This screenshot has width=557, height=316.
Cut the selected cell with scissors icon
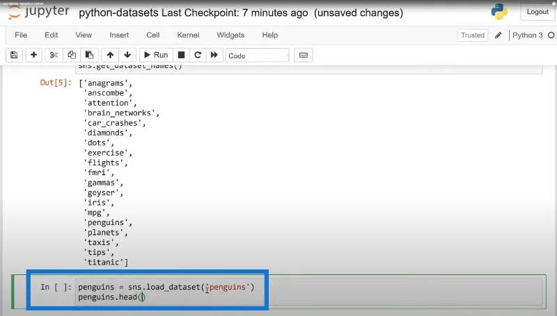click(54, 55)
